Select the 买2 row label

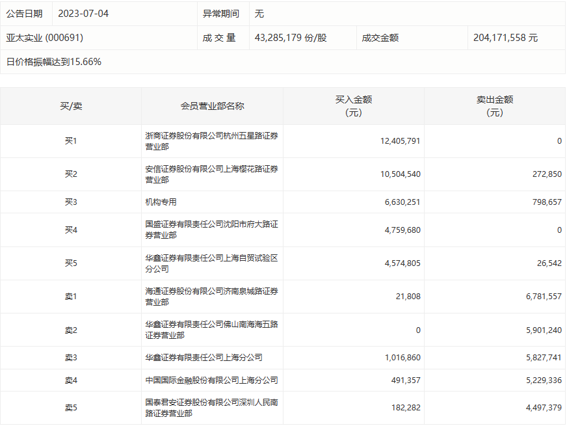coord(71,174)
